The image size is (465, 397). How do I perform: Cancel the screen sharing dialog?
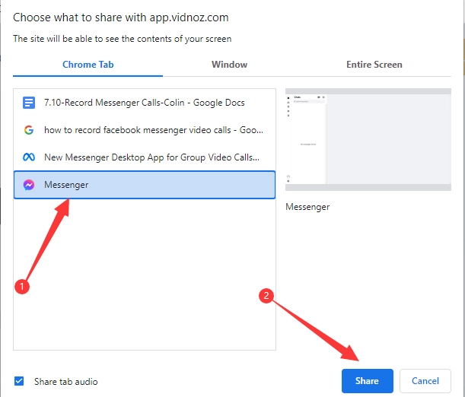(425, 380)
